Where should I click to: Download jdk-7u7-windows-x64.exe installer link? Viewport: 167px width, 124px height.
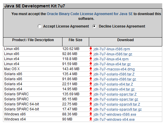coord(114,120)
